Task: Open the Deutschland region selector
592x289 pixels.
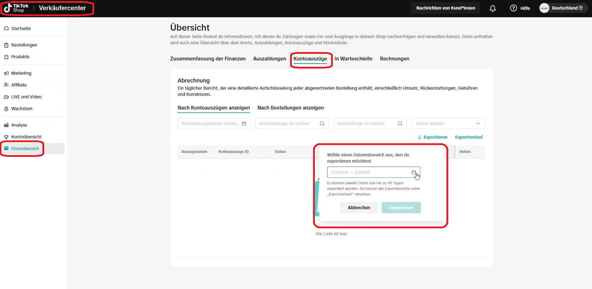Action: pos(567,8)
